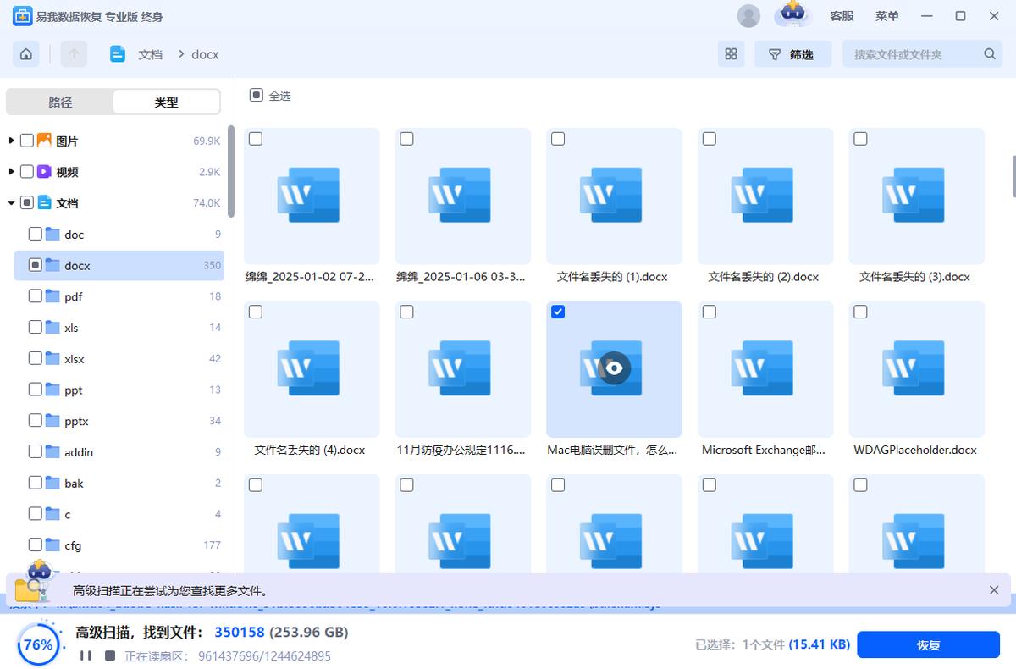Click search magnifier icon
Screen dimensions: 1016x669
pos(990,54)
